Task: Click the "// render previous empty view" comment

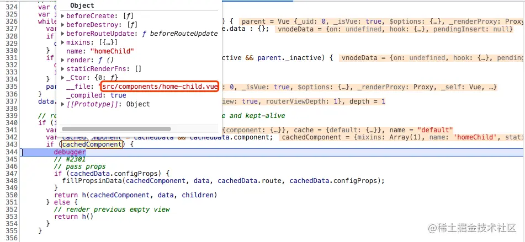Action: tap(112, 209)
